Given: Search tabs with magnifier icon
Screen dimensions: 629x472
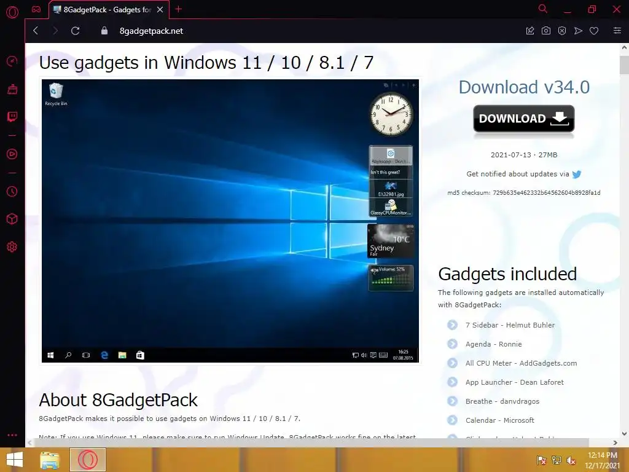Looking at the screenshot, I should (x=543, y=9).
